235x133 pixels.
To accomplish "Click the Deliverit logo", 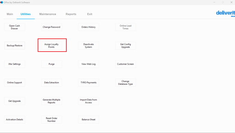I will click(x=225, y=13).
